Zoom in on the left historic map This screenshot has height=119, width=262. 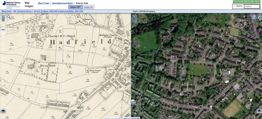click(x=3, y=16)
